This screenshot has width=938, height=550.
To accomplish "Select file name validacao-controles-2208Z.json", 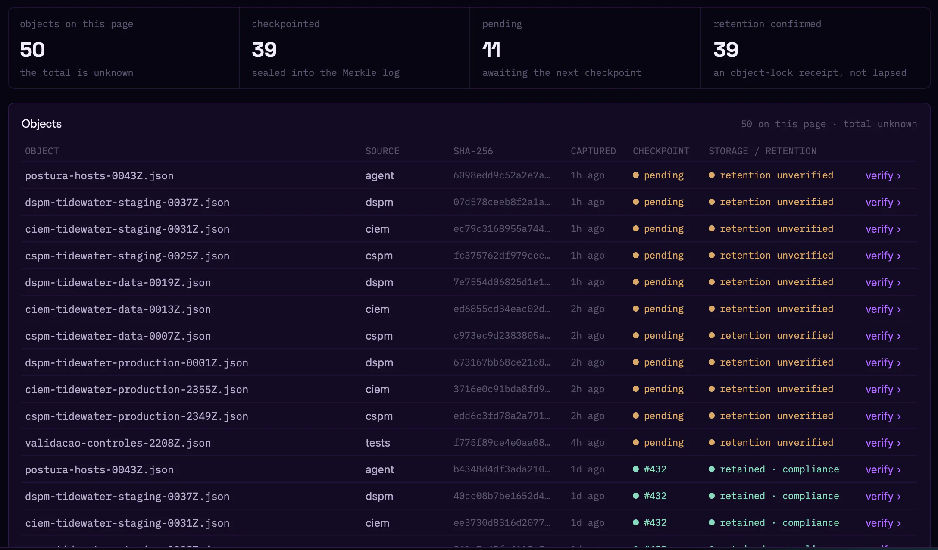I will pos(118,443).
